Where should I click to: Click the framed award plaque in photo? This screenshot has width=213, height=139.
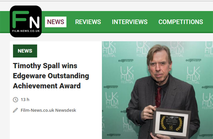point(172,123)
